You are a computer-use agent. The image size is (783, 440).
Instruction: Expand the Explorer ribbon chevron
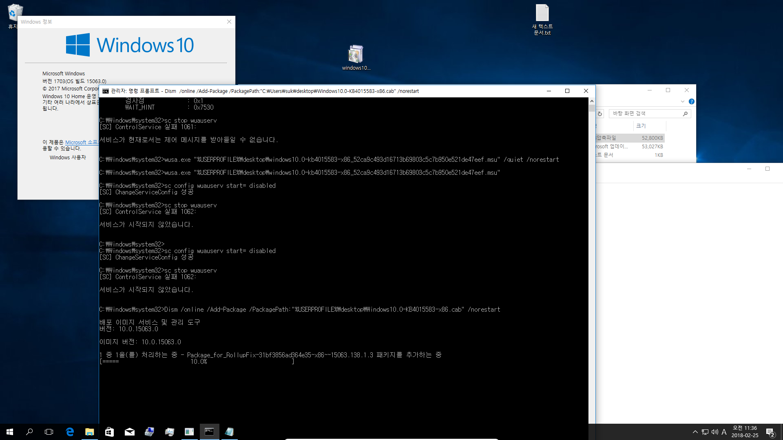(x=682, y=101)
